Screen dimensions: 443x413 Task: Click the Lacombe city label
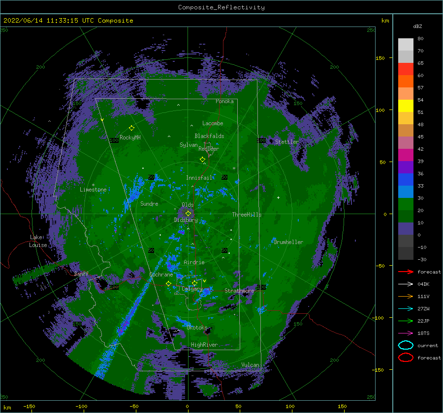pos(213,123)
